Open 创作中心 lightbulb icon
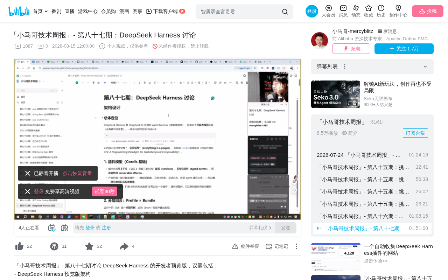 point(398,8)
